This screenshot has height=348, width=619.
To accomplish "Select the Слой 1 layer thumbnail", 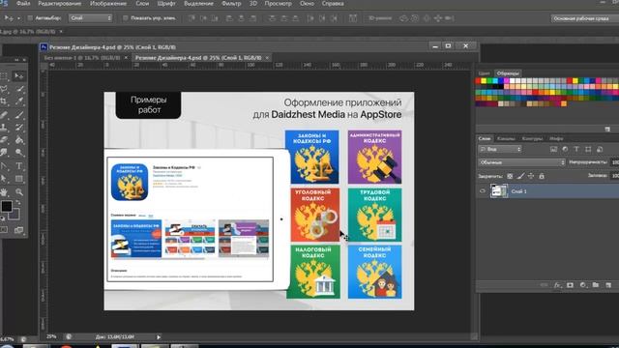I will (499, 191).
